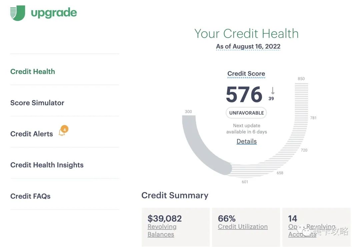This screenshot has height=247, width=360.
Task: Open Credit Health Insights section
Action: [x=47, y=165]
